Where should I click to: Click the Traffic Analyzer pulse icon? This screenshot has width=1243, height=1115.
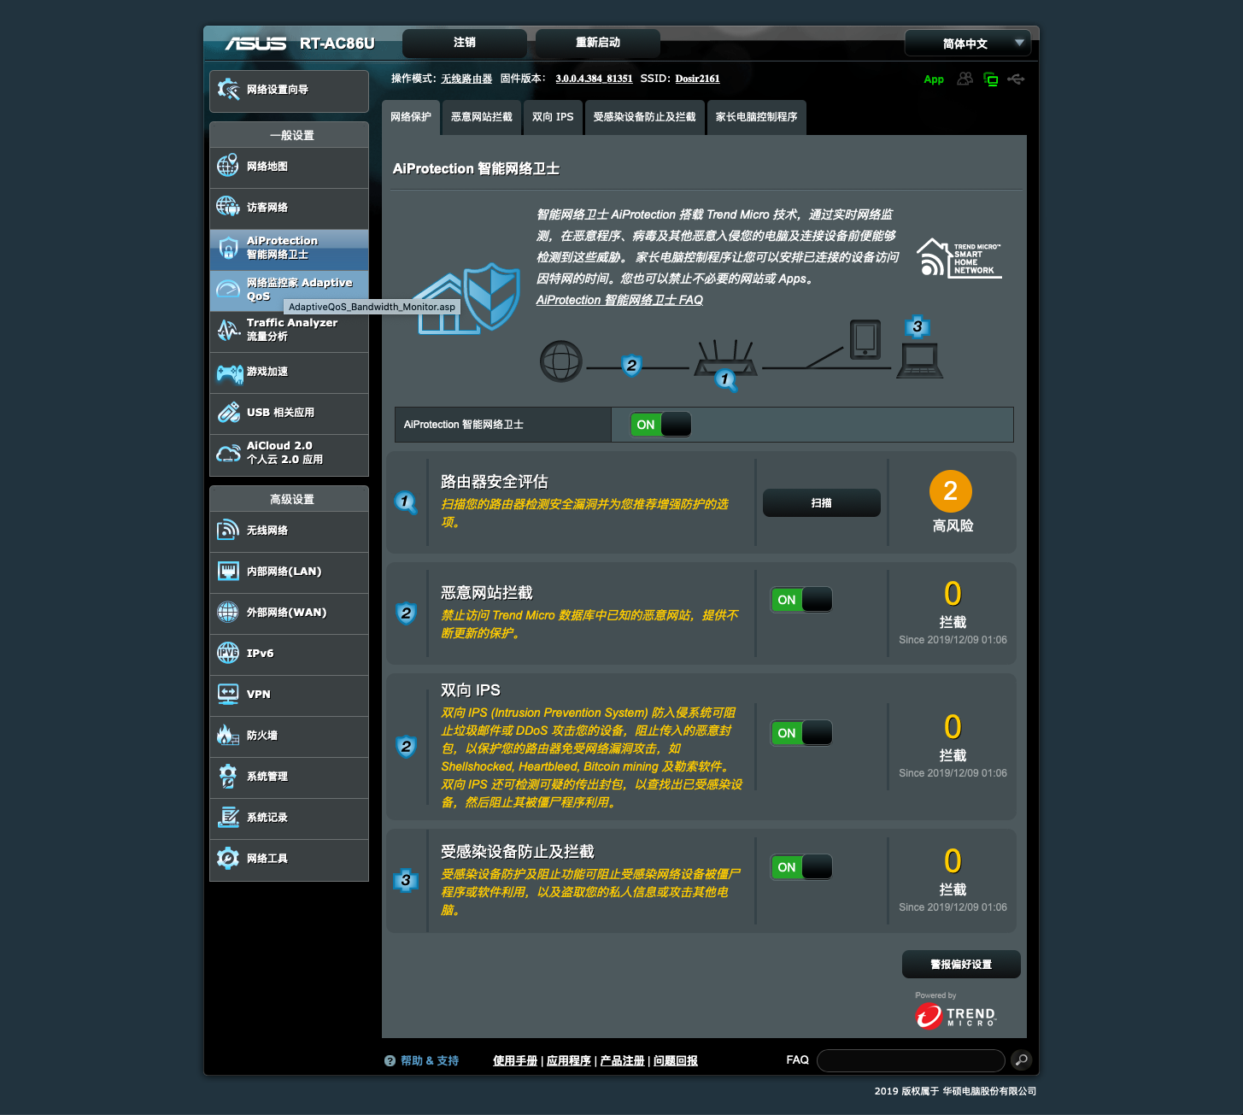click(x=228, y=330)
